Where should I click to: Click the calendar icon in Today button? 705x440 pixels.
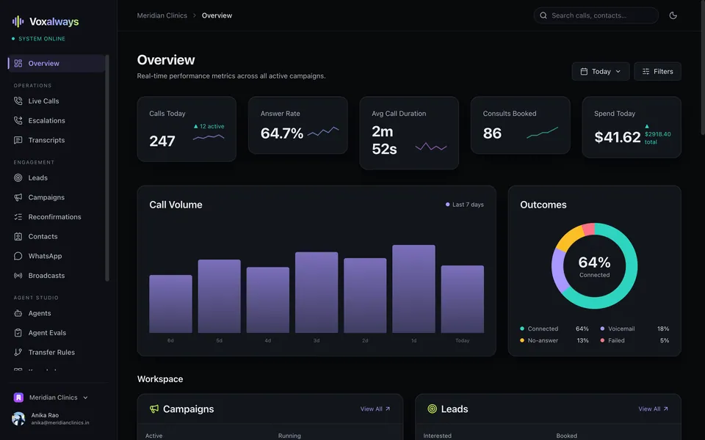(x=584, y=71)
